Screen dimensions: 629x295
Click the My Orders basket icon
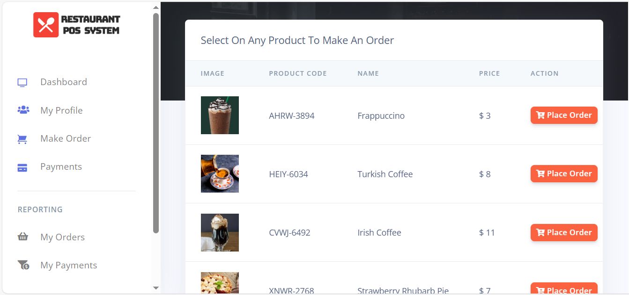tap(23, 237)
